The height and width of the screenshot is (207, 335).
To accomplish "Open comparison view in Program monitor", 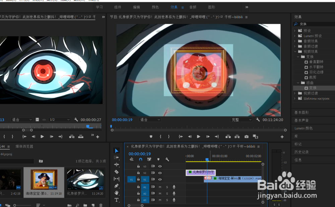I will [x=255, y=137].
